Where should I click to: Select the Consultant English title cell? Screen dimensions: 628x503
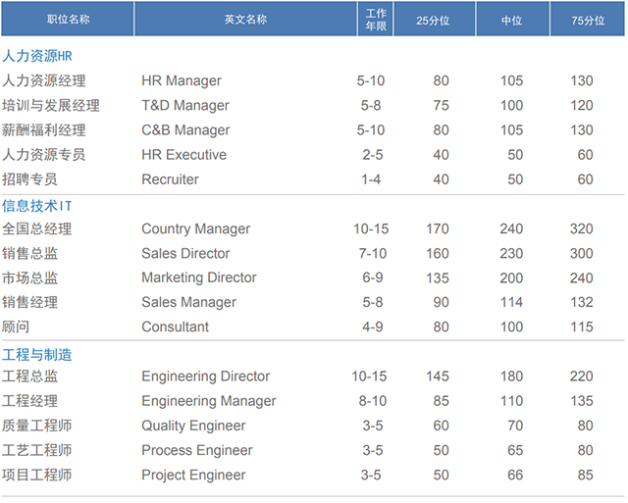click(175, 327)
